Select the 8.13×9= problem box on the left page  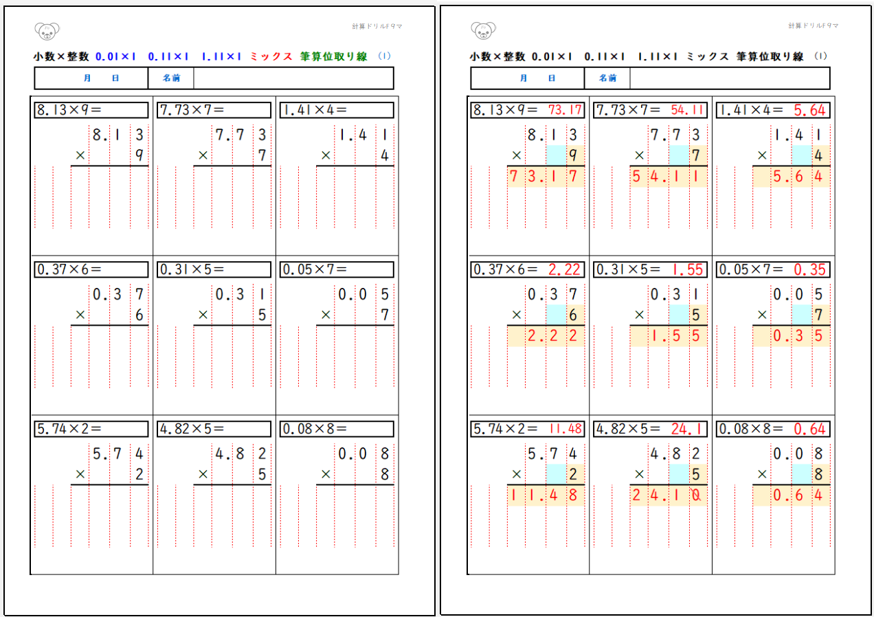91,110
